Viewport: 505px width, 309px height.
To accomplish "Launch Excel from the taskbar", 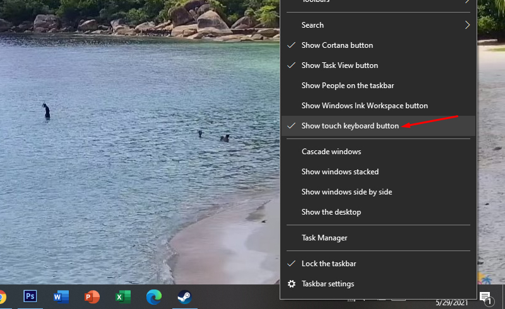I will tap(123, 296).
